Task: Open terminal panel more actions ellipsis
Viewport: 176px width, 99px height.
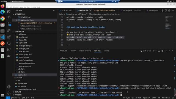Action: (x=166, y=51)
